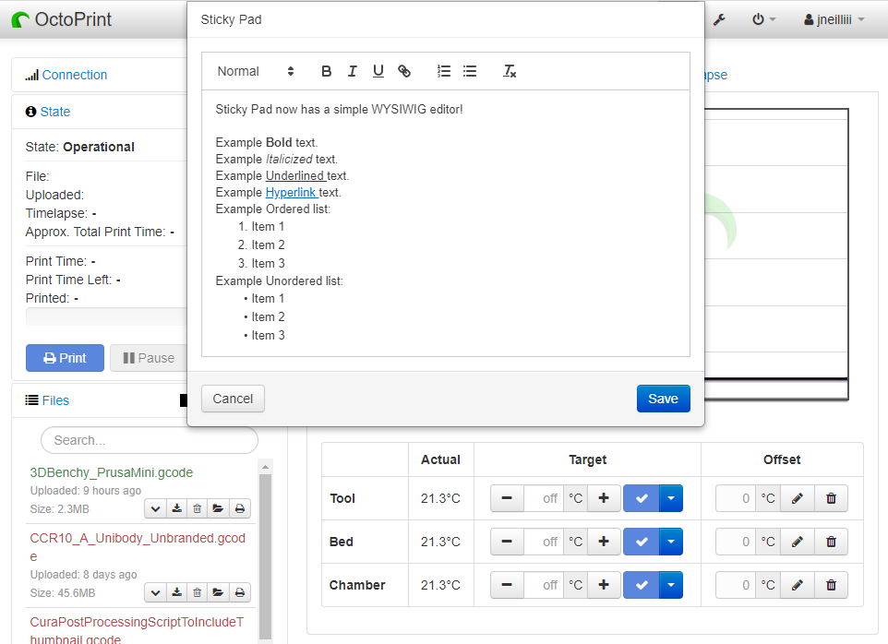Select 3DBenchy_PrusaMini.gcode file name
888x644 pixels.
111,472
